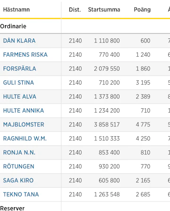Image resolution: width=170 pixels, height=211 pixels.
Task: Open the MAJBLOMSTER horse link
Action: (24, 124)
